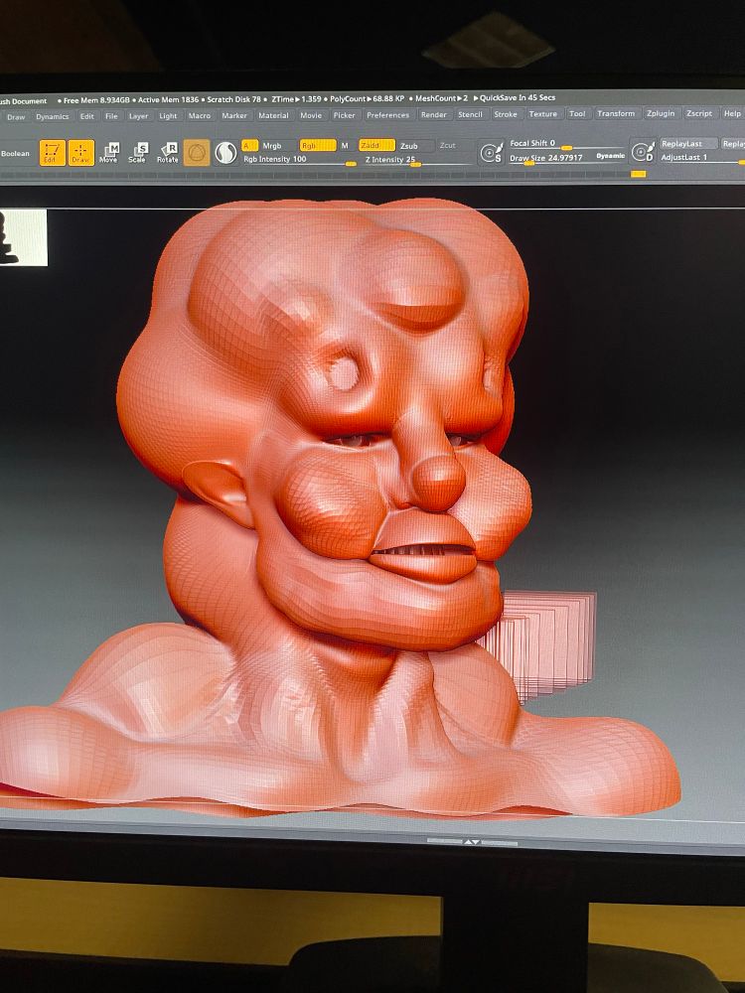Click the ReplayLast button
Screen dimensions: 745x993
[688, 144]
